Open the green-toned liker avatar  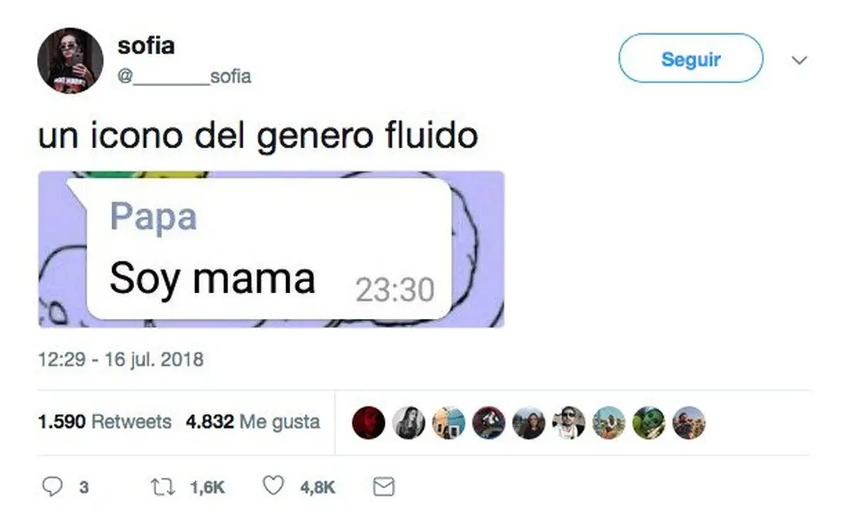(x=649, y=423)
